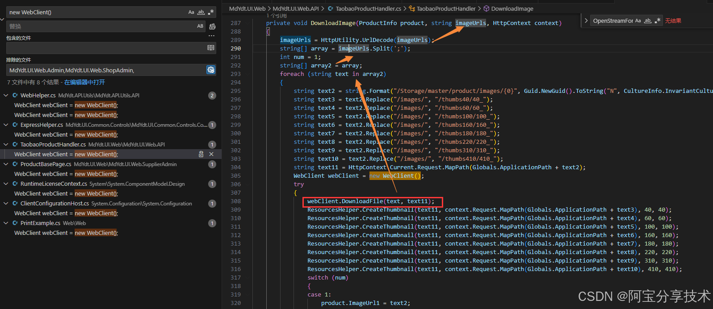Open ClientConfigurationHost.cs file row in results
Image resolution: width=713 pixels, height=309 pixels.
pyautogui.click(x=110, y=203)
